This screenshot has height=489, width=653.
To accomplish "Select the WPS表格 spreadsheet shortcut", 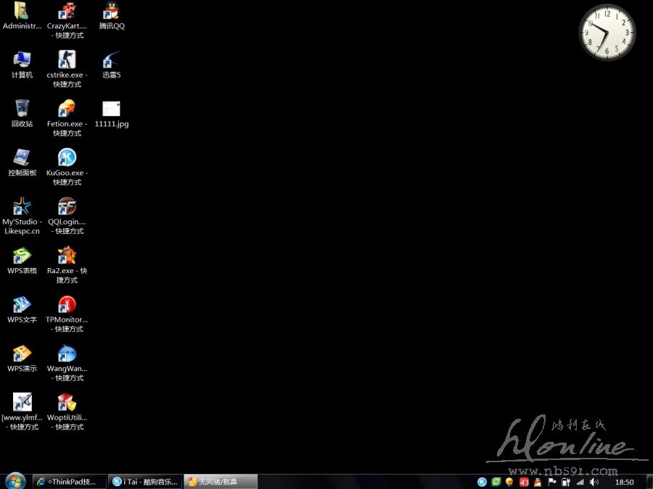I will 22,256.
